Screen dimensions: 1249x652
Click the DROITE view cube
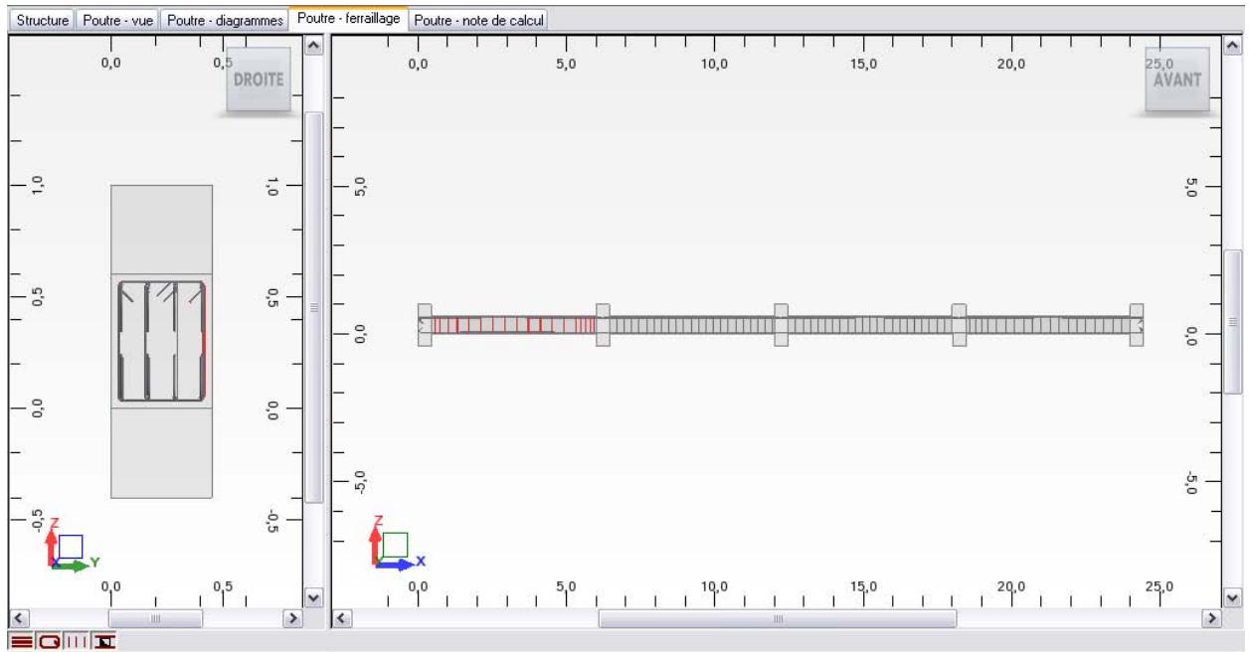261,80
